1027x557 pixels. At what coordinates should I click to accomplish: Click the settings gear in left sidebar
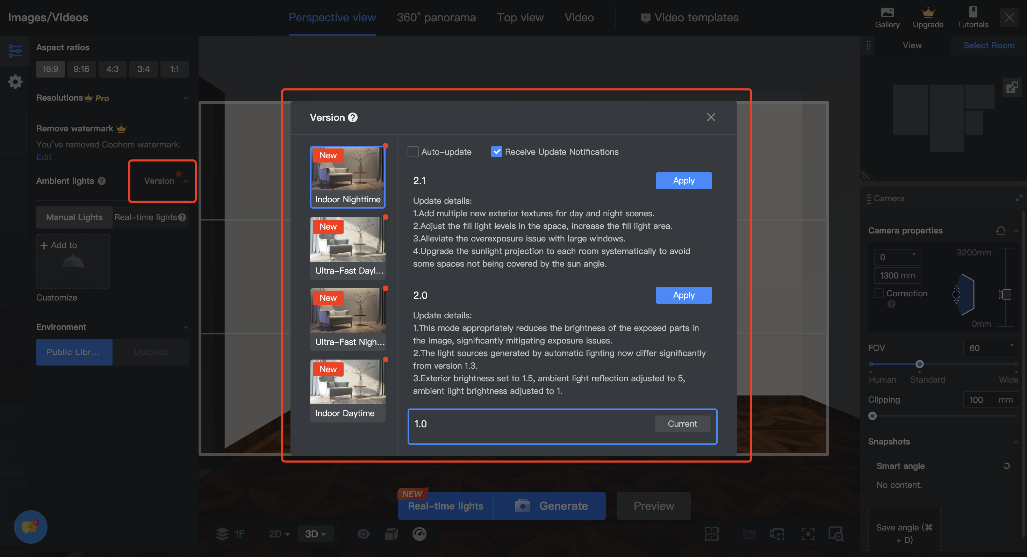tap(15, 82)
